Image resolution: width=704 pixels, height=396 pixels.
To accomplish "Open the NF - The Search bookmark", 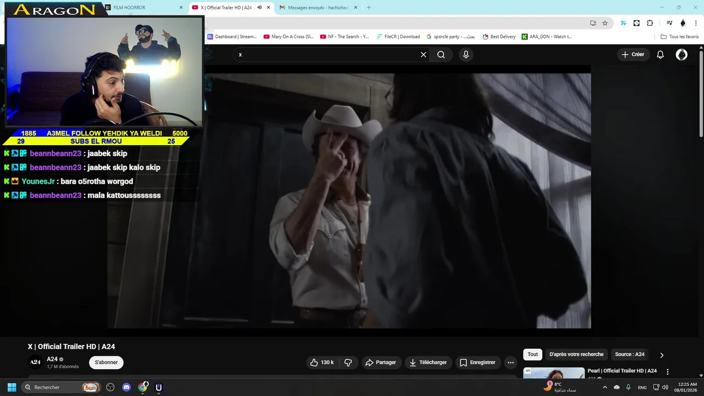I will 344,37.
